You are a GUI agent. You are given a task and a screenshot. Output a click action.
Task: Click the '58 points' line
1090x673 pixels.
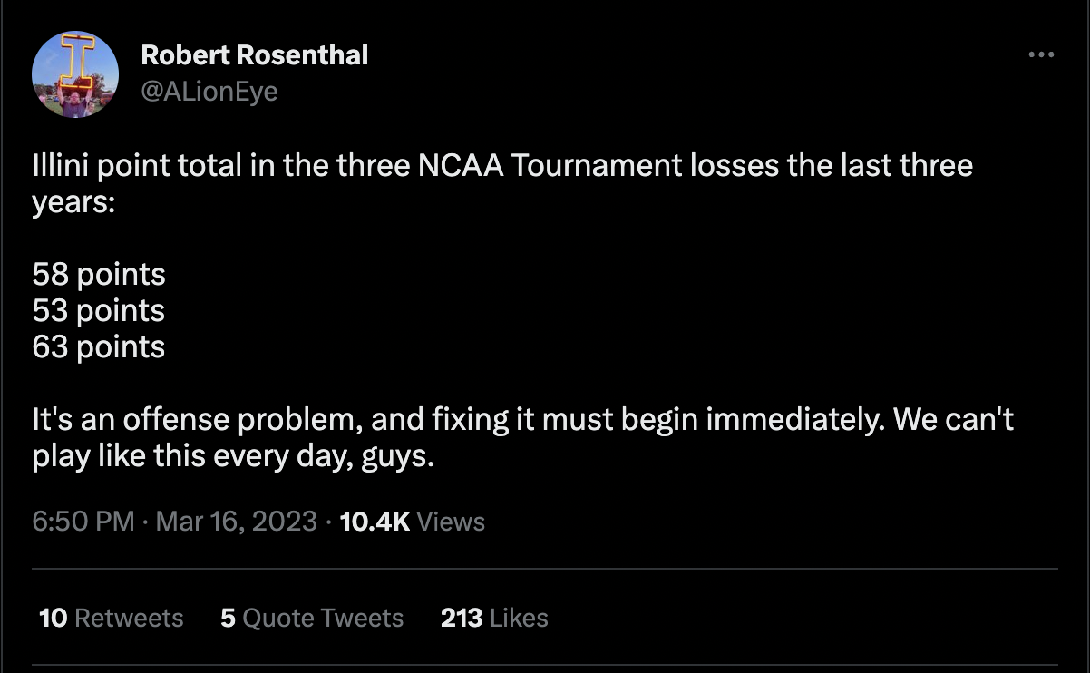(x=99, y=274)
